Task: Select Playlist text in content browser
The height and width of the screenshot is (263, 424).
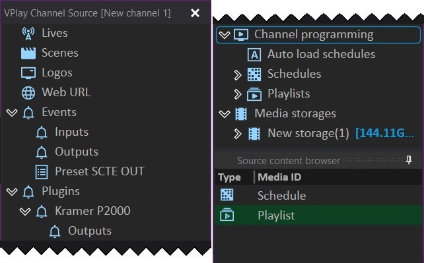Action: (276, 216)
